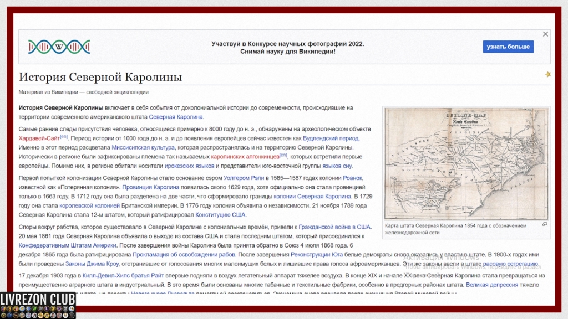The width and height of the screenshot is (568, 319).
Task: Enlarge the map thumbnail via the magnify icon
Action: pos(545,225)
